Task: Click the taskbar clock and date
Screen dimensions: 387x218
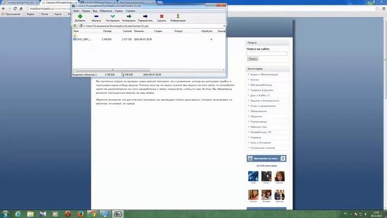Action: click(x=376, y=214)
